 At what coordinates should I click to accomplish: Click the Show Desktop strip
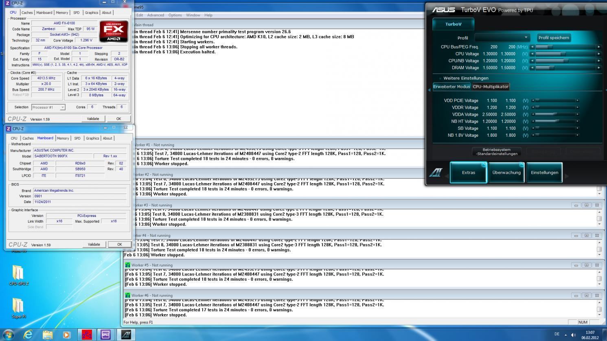[x=604, y=334]
